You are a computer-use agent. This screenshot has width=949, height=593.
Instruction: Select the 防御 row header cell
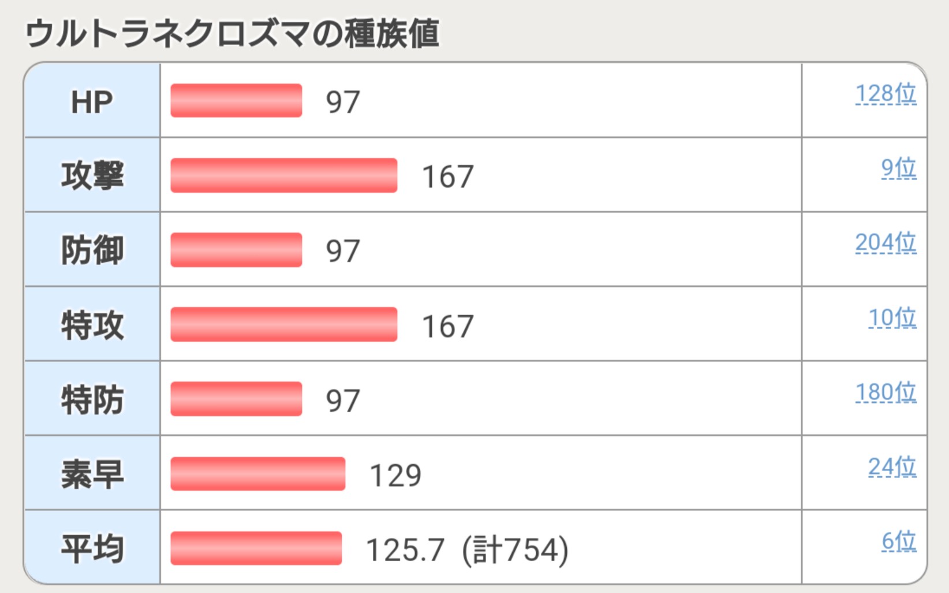tap(92, 250)
